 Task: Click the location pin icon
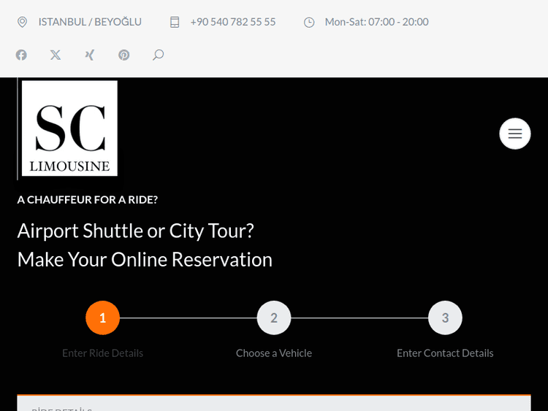[x=22, y=22]
